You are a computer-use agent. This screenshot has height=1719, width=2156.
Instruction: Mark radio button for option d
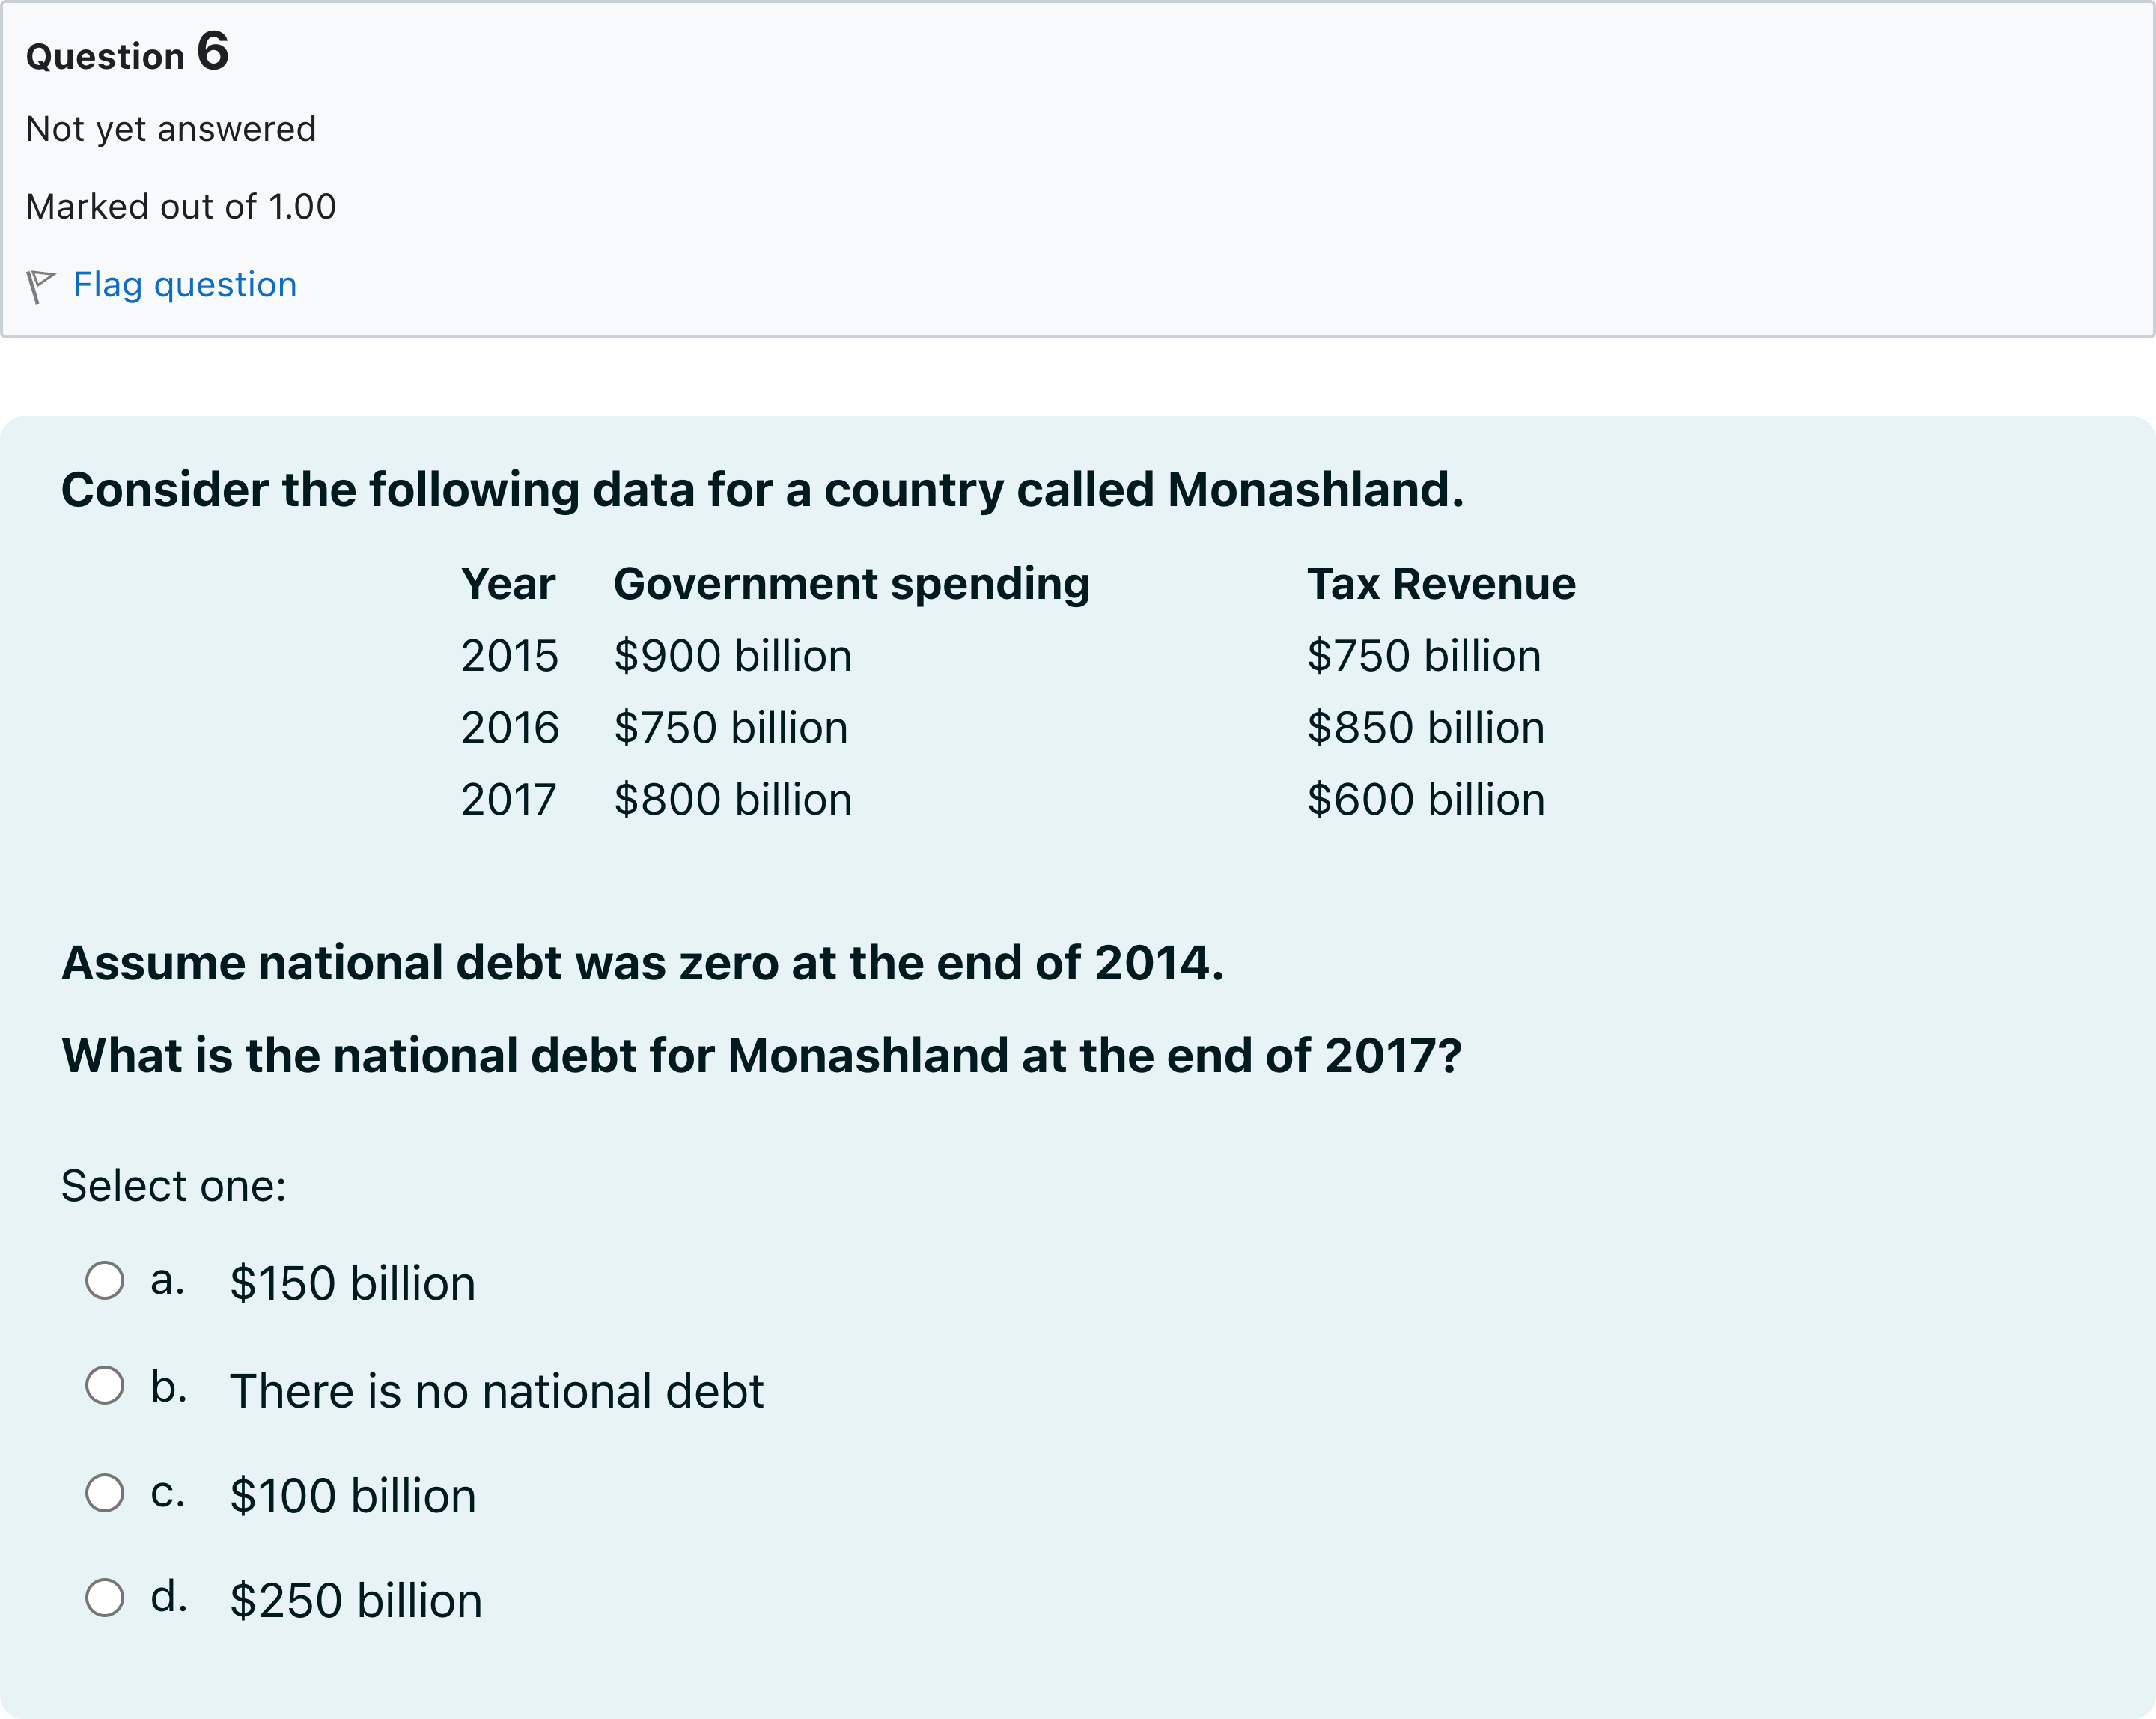pos(105,1598)
